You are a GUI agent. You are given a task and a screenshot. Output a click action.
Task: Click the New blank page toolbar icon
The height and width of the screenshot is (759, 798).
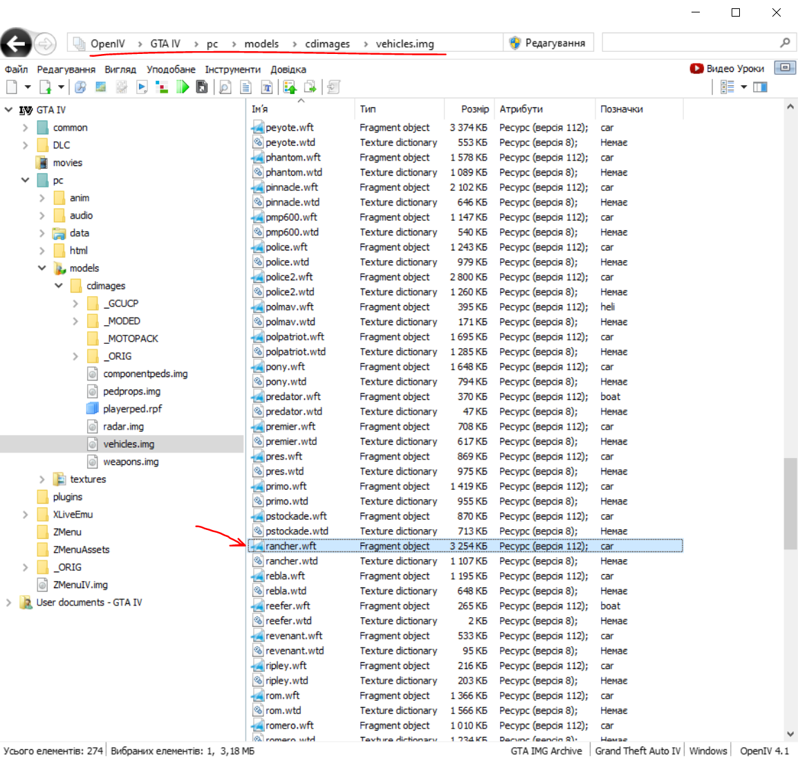[12, 87]
